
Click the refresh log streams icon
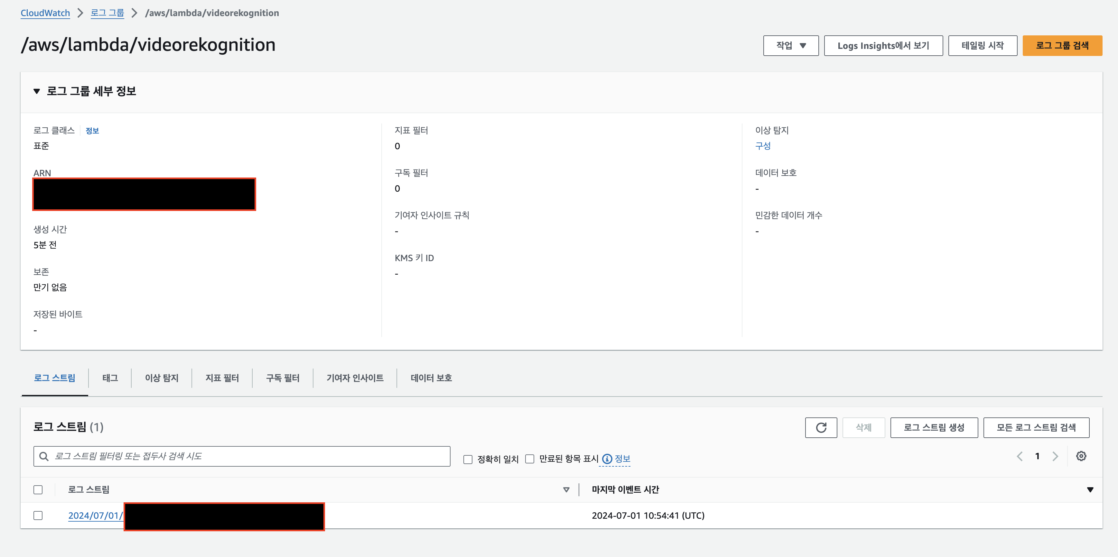click(821, 427)
